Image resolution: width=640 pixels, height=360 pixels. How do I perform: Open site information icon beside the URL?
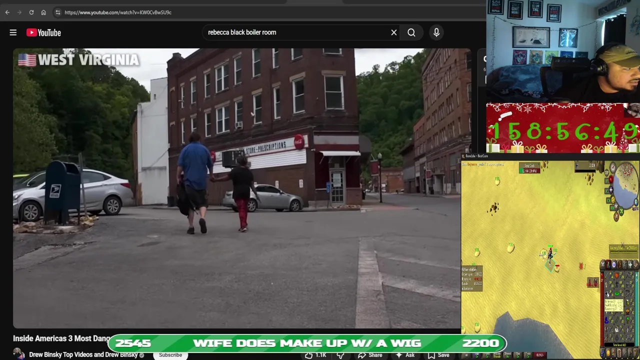57,12
